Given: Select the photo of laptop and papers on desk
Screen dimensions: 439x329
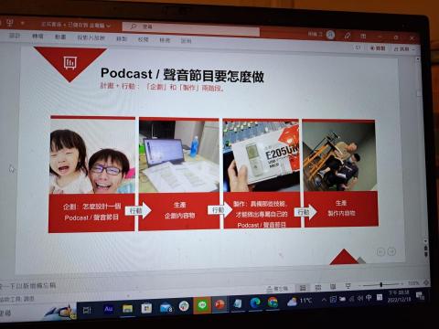Looking at the screenshot, I should [179, 156].
